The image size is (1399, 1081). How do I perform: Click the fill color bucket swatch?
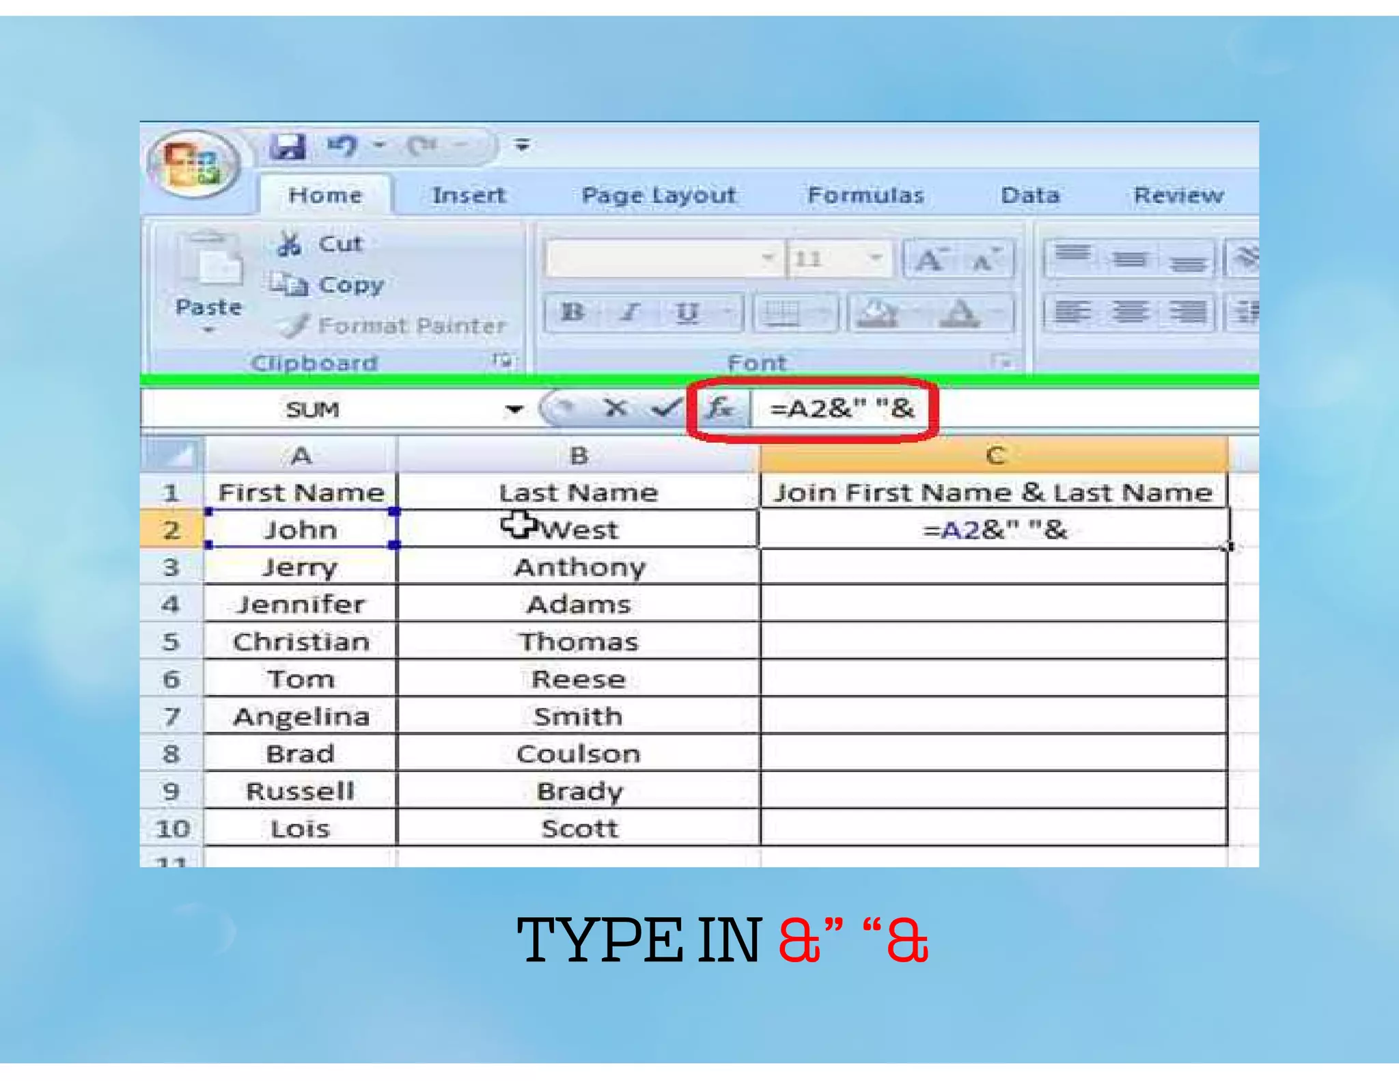click(878, 313)
